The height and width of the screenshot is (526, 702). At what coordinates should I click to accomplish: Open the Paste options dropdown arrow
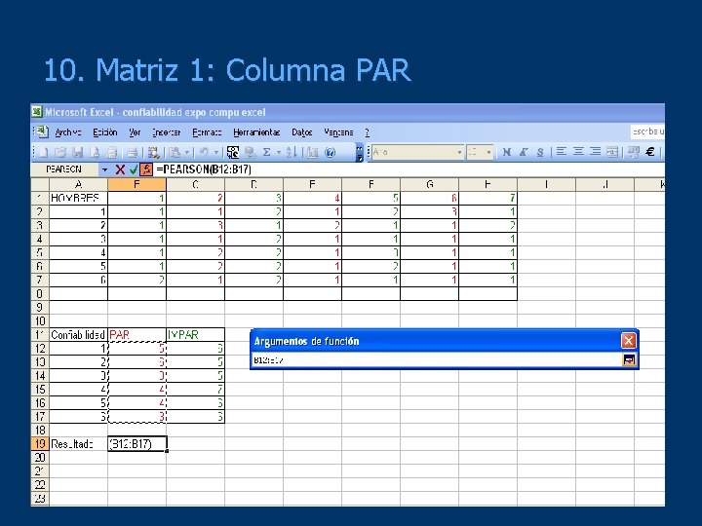pyautogui.click(x=187, y=153)
